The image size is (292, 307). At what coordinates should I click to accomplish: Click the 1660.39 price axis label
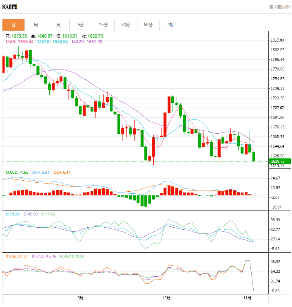coord(277,137)
